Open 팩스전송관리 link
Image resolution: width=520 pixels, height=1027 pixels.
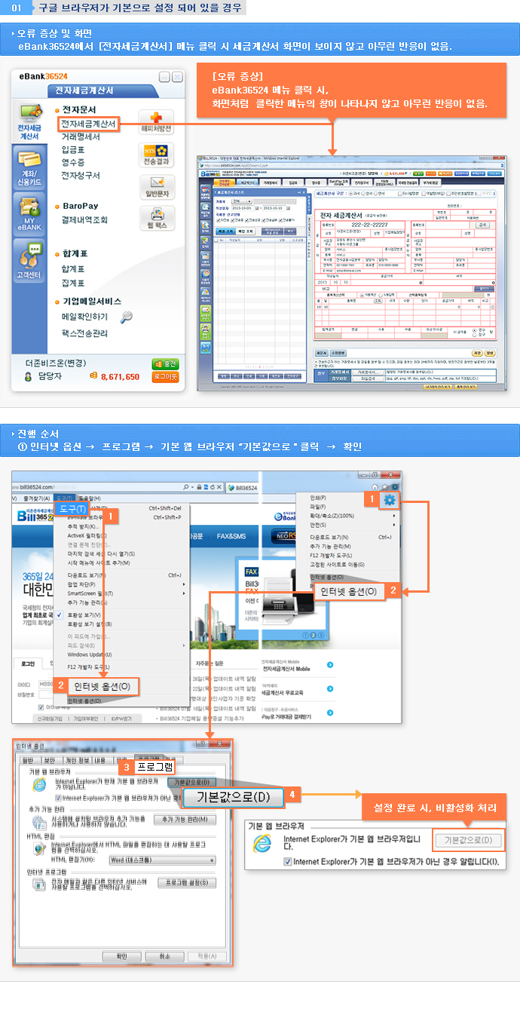84,333
